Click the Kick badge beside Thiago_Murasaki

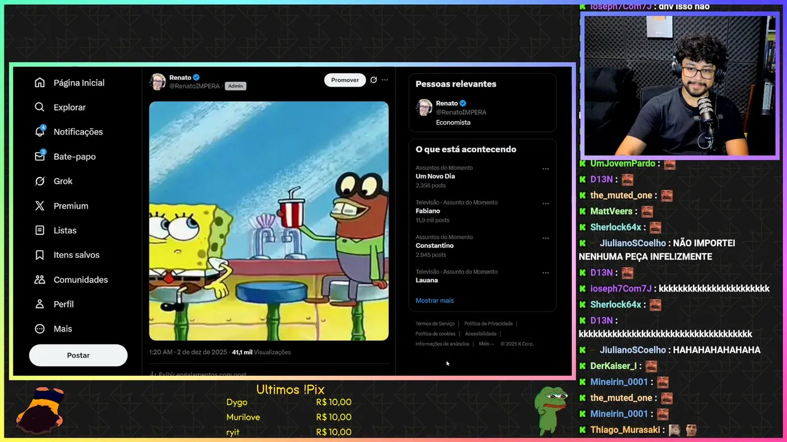(582, 430)
